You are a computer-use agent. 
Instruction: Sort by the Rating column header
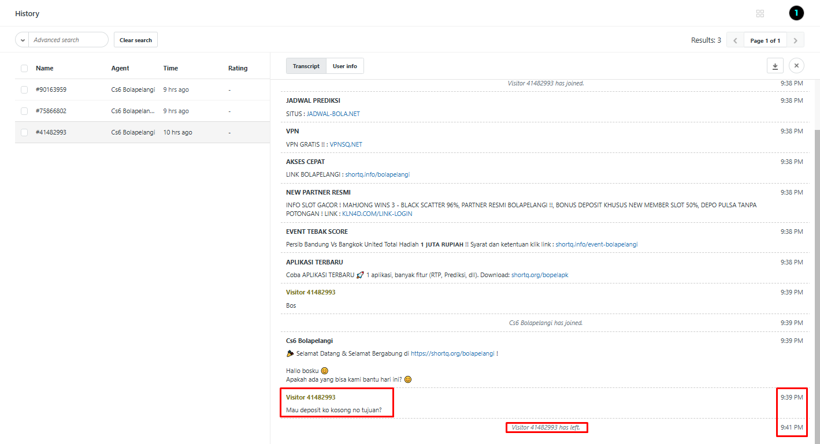[x=238, y=68]
